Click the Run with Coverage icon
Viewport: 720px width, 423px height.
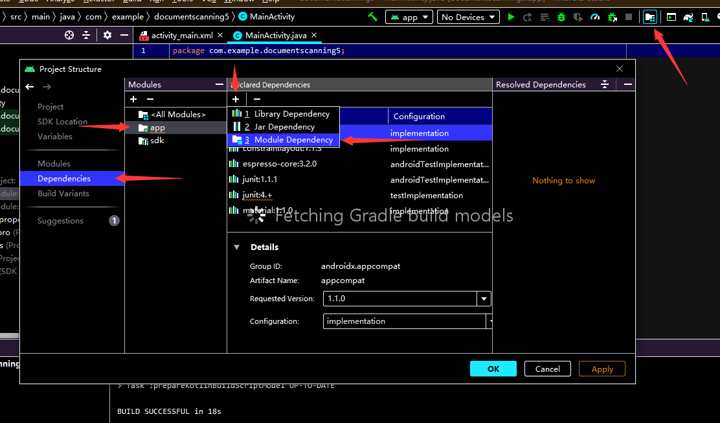[x=578, y=17]
